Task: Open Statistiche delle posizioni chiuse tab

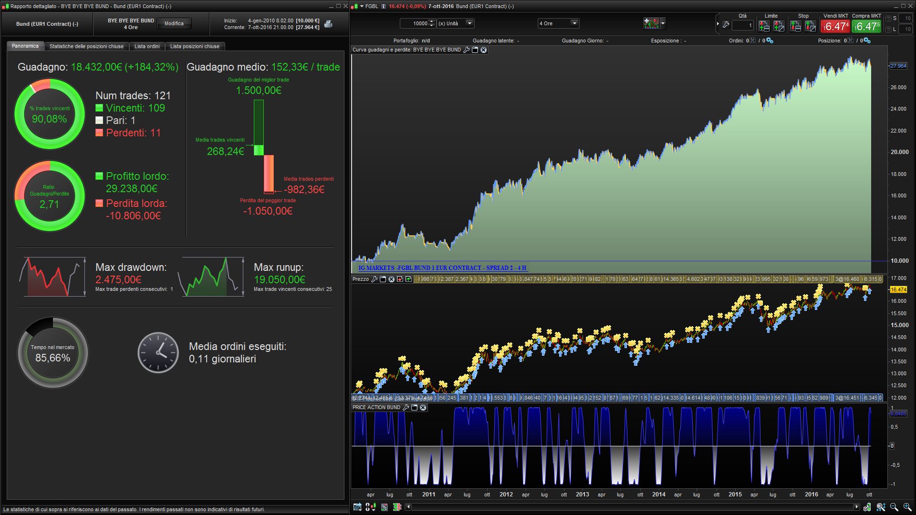Action: coord(86,46)
